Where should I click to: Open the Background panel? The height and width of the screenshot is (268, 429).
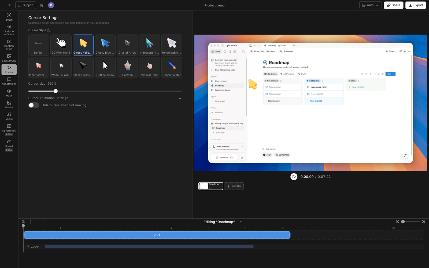[9, 58]
